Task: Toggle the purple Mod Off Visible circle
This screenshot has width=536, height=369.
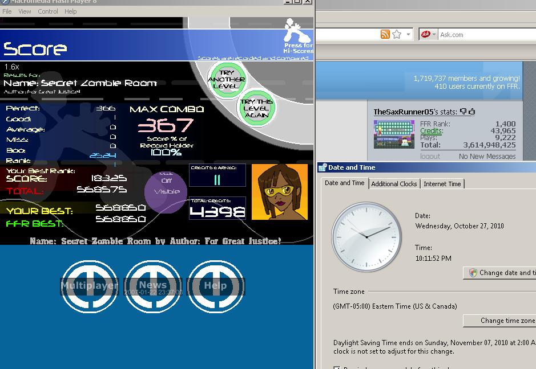Action: pyautogui.click(x=166, y=192)
